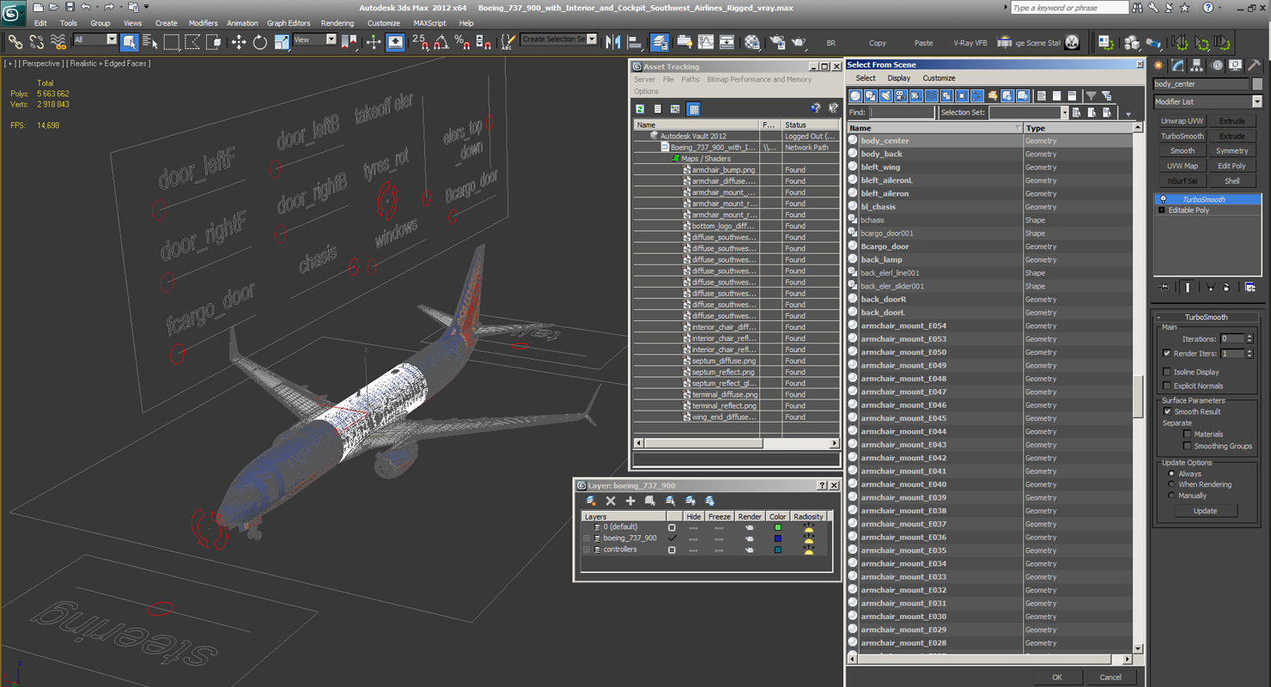Select the Select and Link tool
1271x687 pixels.
(15, 41)
